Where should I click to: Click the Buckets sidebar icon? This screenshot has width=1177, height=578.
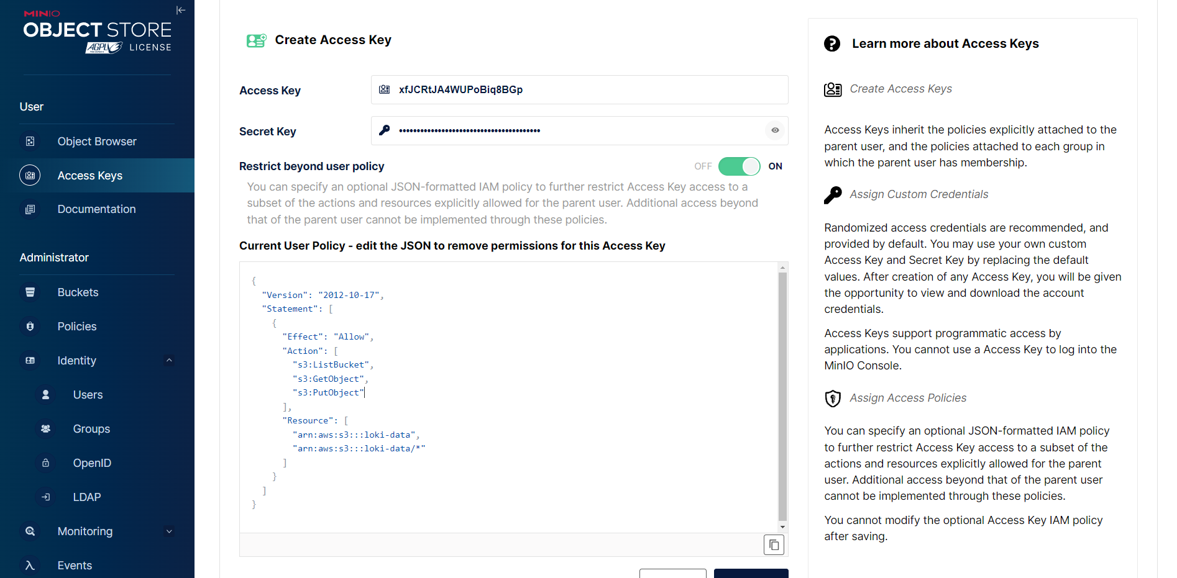(30, 292)
